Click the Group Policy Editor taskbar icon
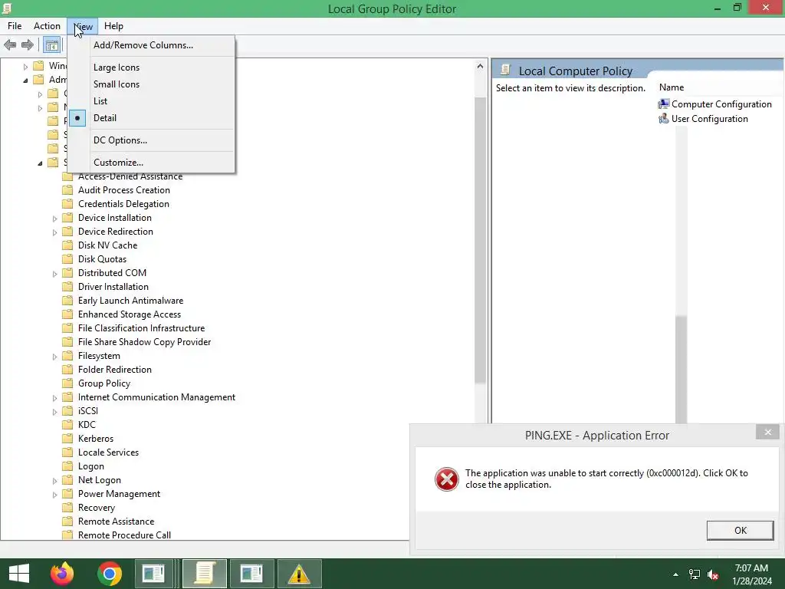Image resolution: width=785 pixels, height=589 pixels. pos(204,574)
